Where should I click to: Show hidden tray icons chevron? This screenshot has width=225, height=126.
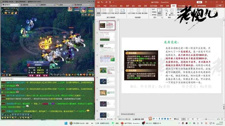point(179,123)
